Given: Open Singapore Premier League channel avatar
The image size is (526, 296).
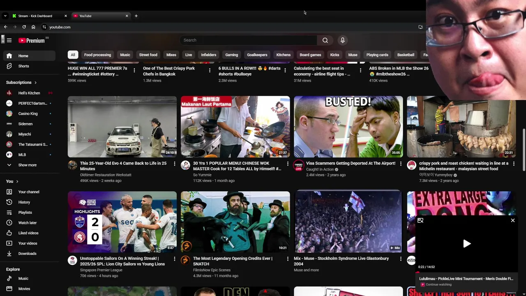Looking at the screenshot, I should click(x=72, y=260).
